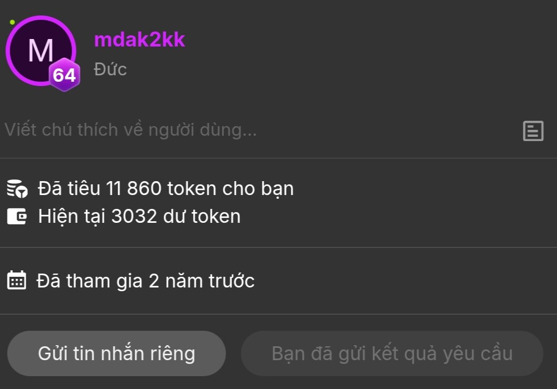
Task: Click the level 64 hexagon badge
Action: pos(65,75)
